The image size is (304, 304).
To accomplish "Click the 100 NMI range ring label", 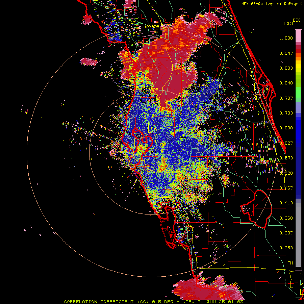I will [152, 27].
